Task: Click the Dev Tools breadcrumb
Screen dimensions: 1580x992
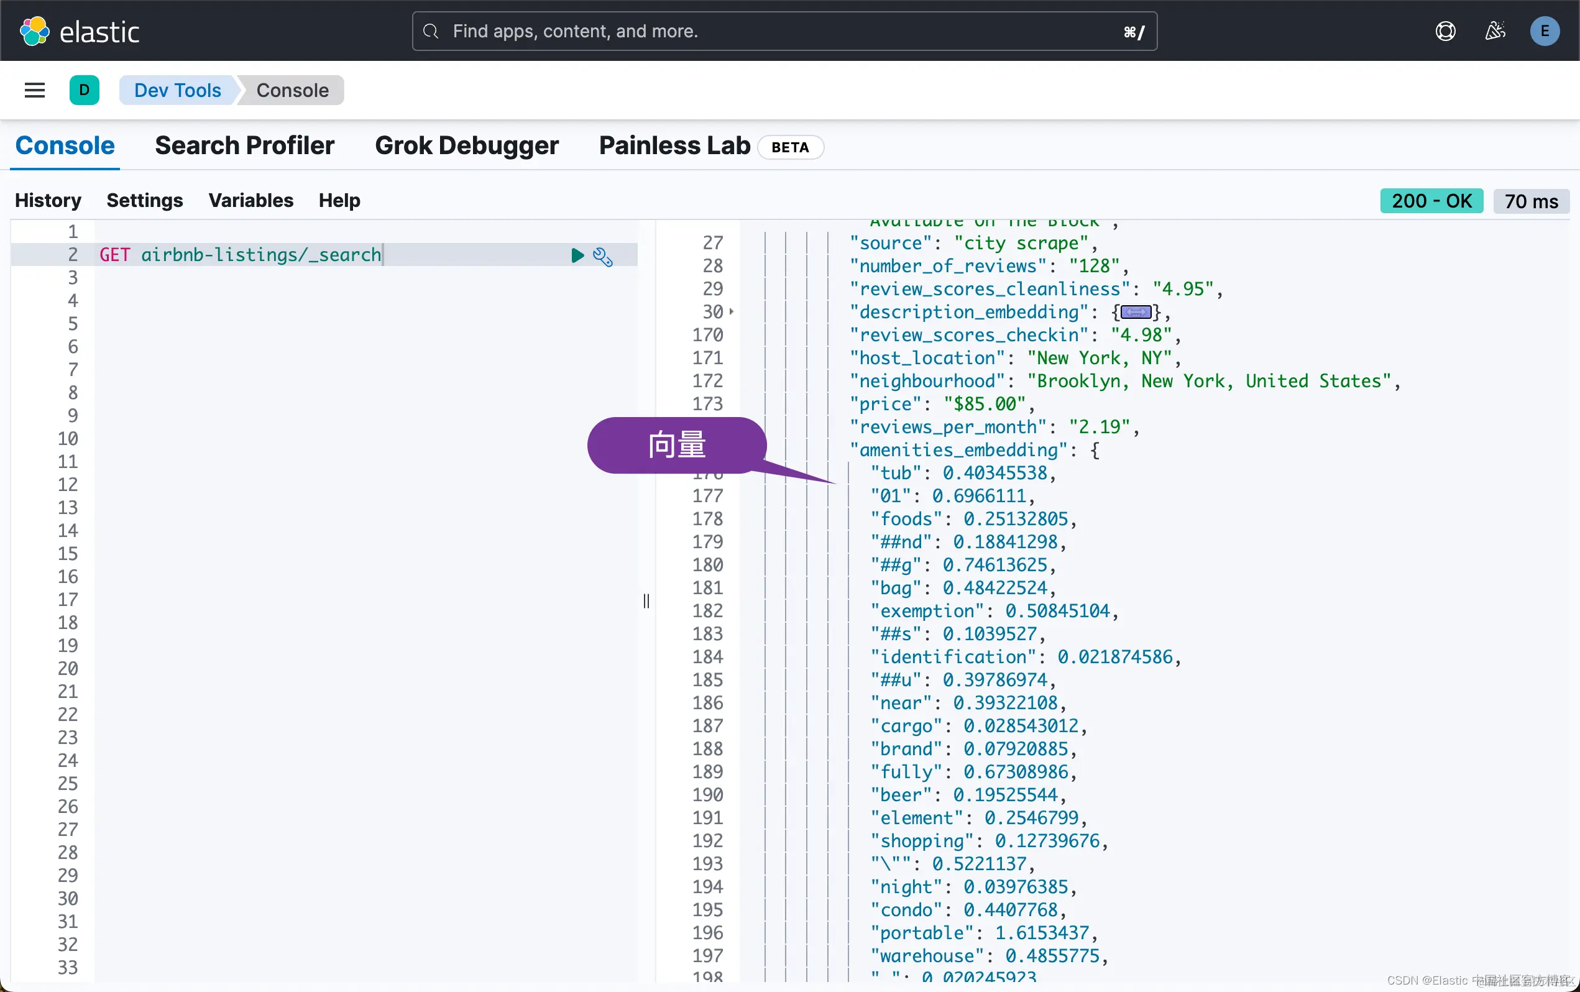Action: coord(177,90)
